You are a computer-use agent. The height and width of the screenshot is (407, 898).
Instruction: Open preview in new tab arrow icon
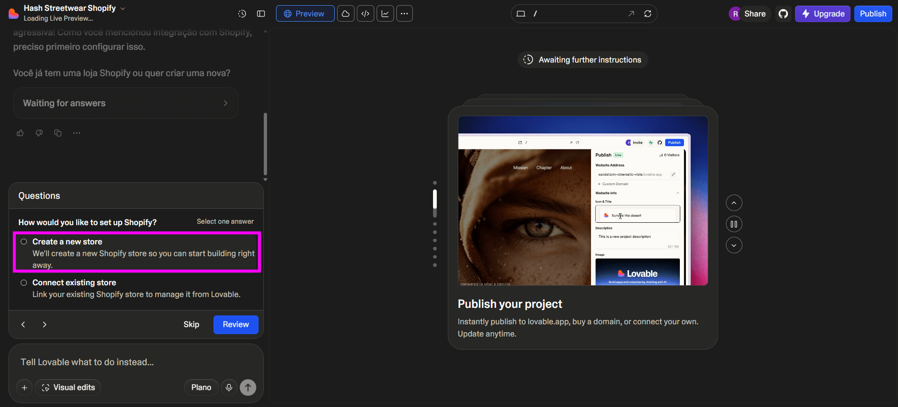click(631, 14)
